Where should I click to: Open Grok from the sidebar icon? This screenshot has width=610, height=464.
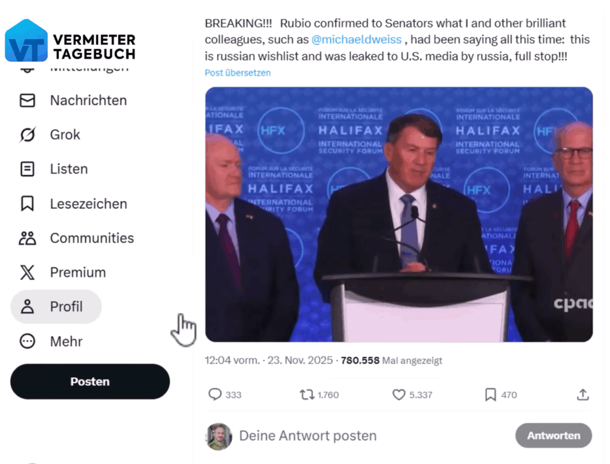[27, 135]
